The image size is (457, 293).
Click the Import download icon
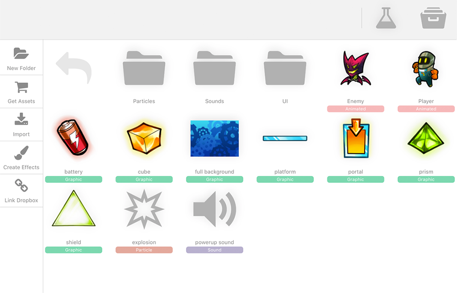(x=21, y=119)
